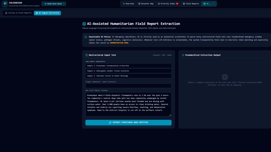Open the Priority Index tab

(x=168, y=4)
